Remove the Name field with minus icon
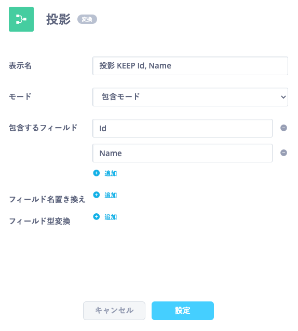The image size is (298, 331). tap(283, 153)
